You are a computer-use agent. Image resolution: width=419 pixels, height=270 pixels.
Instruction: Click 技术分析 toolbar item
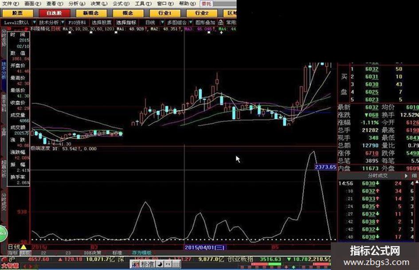pos(49,23)
